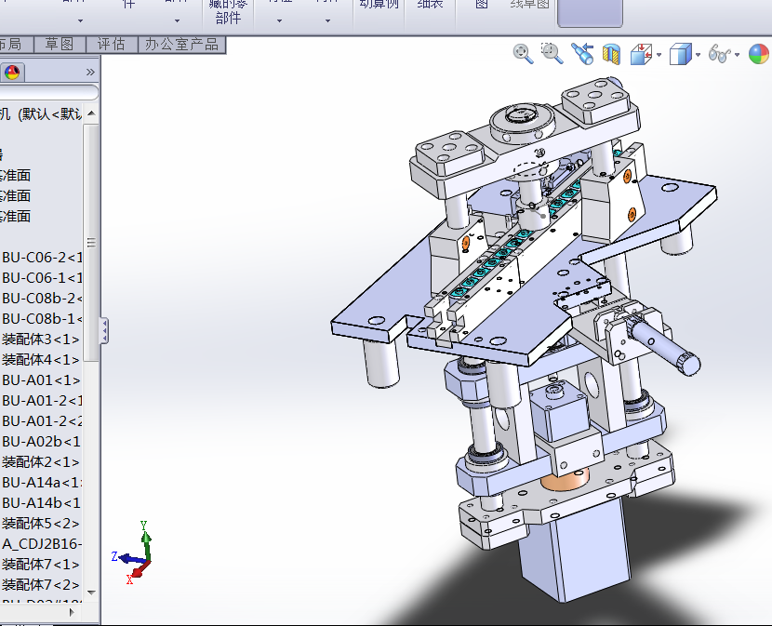772x626 pixels.
Task: Click the Hide/Show Items glasses icon
Action: [x=718, y=54]
